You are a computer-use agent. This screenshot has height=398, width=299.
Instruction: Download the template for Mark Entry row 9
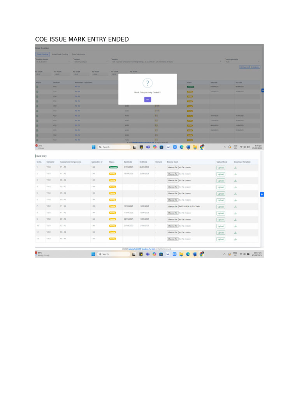click(235, 220)
